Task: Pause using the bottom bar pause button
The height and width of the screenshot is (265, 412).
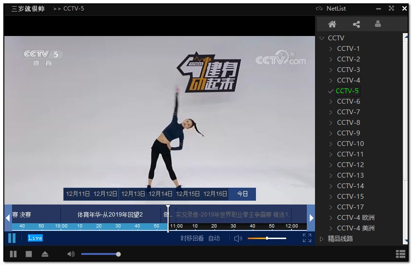Action: (13, 254)
